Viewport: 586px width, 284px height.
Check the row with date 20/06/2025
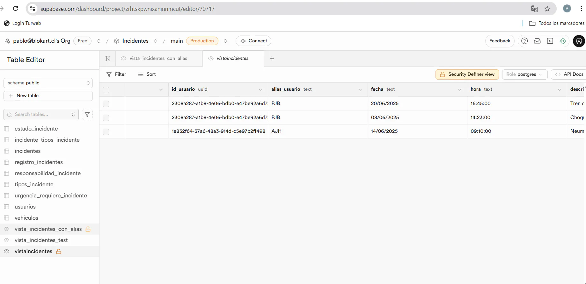tap(106, 104)
